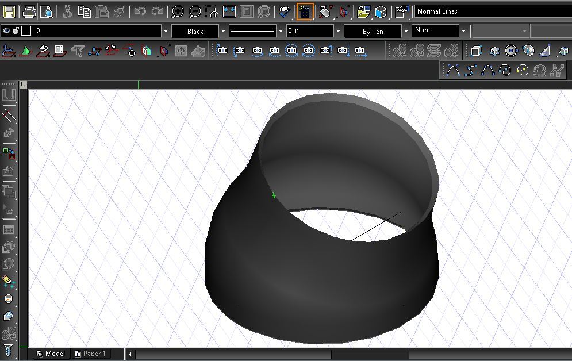The height and width of the screenshot is (361, 572).
Task: Click the Copy icon in the toolbar
Action: 85,11
